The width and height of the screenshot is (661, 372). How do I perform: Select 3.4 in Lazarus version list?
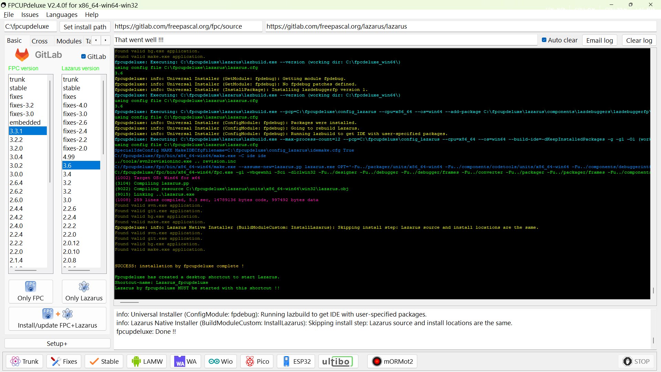81,174
